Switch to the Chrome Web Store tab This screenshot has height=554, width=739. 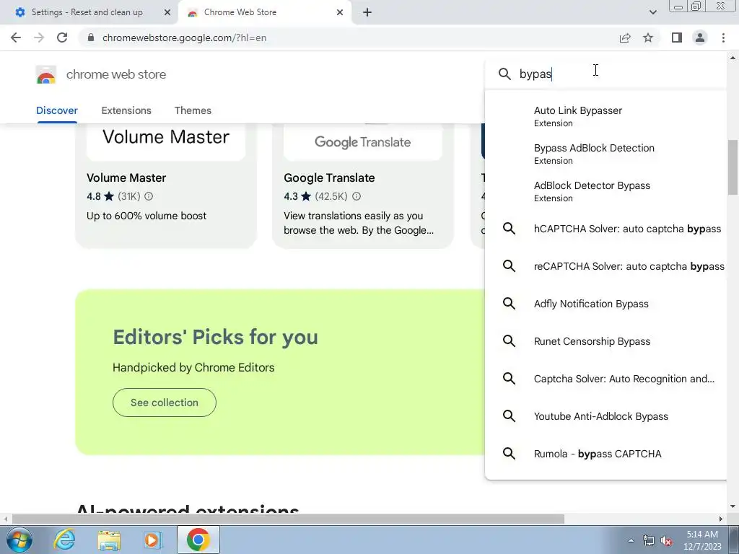pyautogui.click(x=240, y=12)
